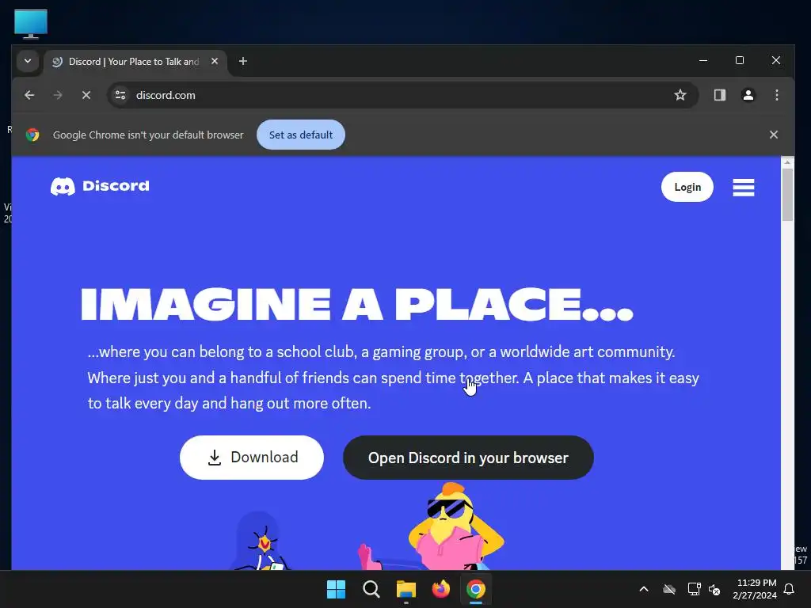The height and width of the screenshot is (608, 811).
Task: Open Windows Start menu
Action: point(336,589)
